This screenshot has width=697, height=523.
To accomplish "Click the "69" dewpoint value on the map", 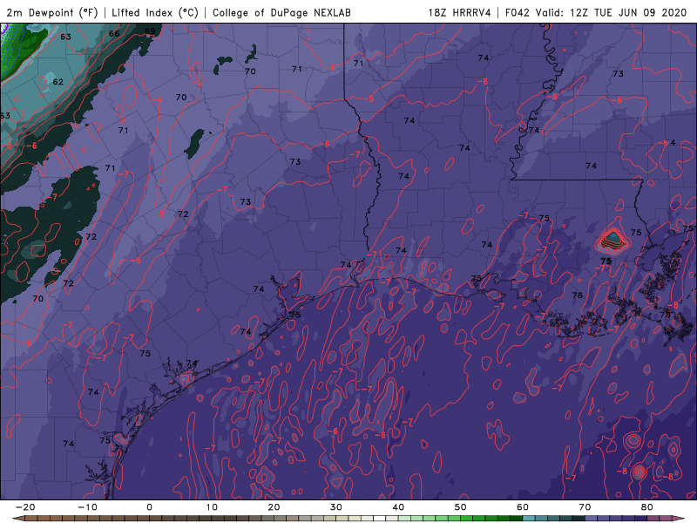I will click(x=150, y=31).
